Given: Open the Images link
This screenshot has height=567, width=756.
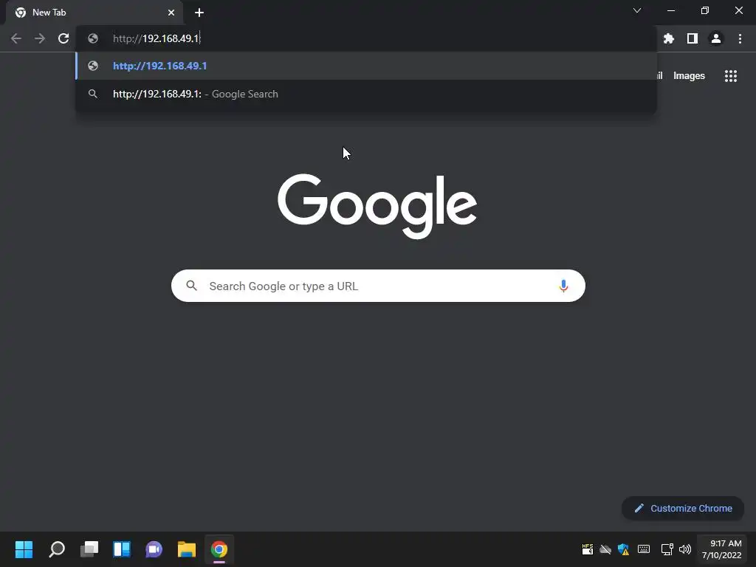Looking at the screenshot, I should [689, 76].
